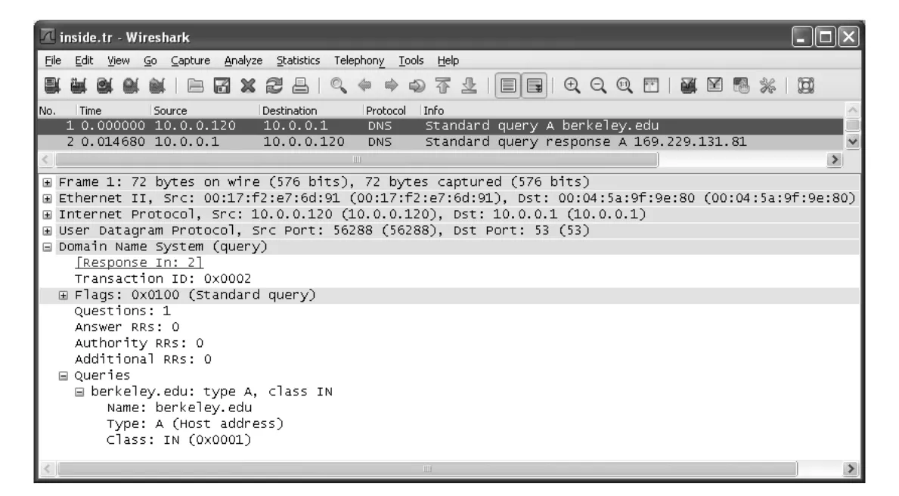Screen dimensions: 899x496
Task: Expand the Internet Protocol section
Action: [x=47, y=215]
